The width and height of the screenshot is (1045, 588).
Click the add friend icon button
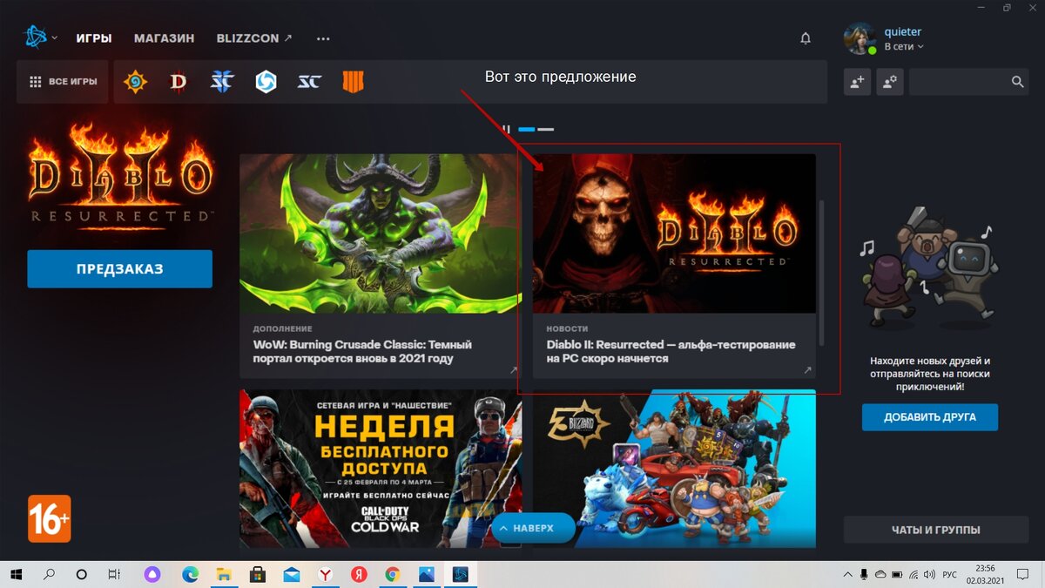click(857, 82)
